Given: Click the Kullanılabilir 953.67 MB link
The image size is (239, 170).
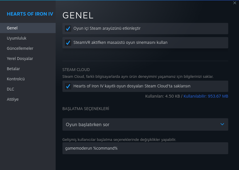Looking at the screenshot, I should pos(206,96).
